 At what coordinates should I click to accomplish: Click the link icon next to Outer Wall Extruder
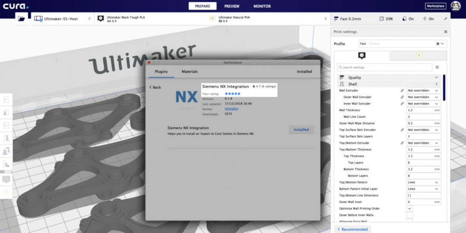coord(402,97)
